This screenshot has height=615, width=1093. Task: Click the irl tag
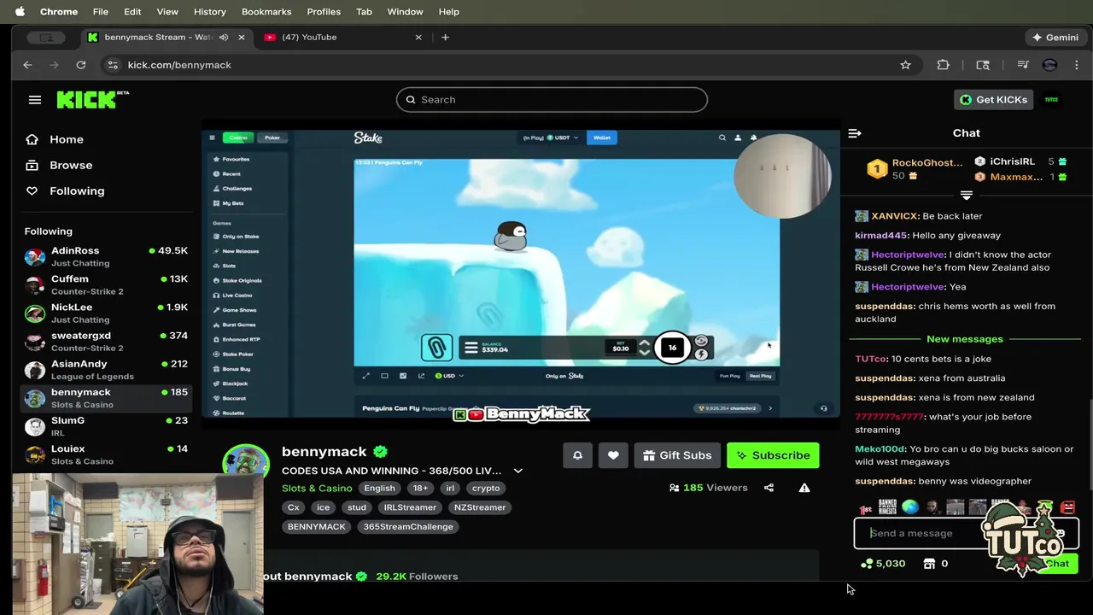450,488
